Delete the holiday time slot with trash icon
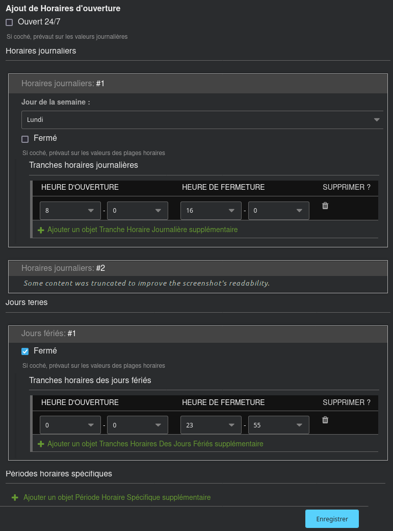The image size is (393, 531). pos(325,420)
